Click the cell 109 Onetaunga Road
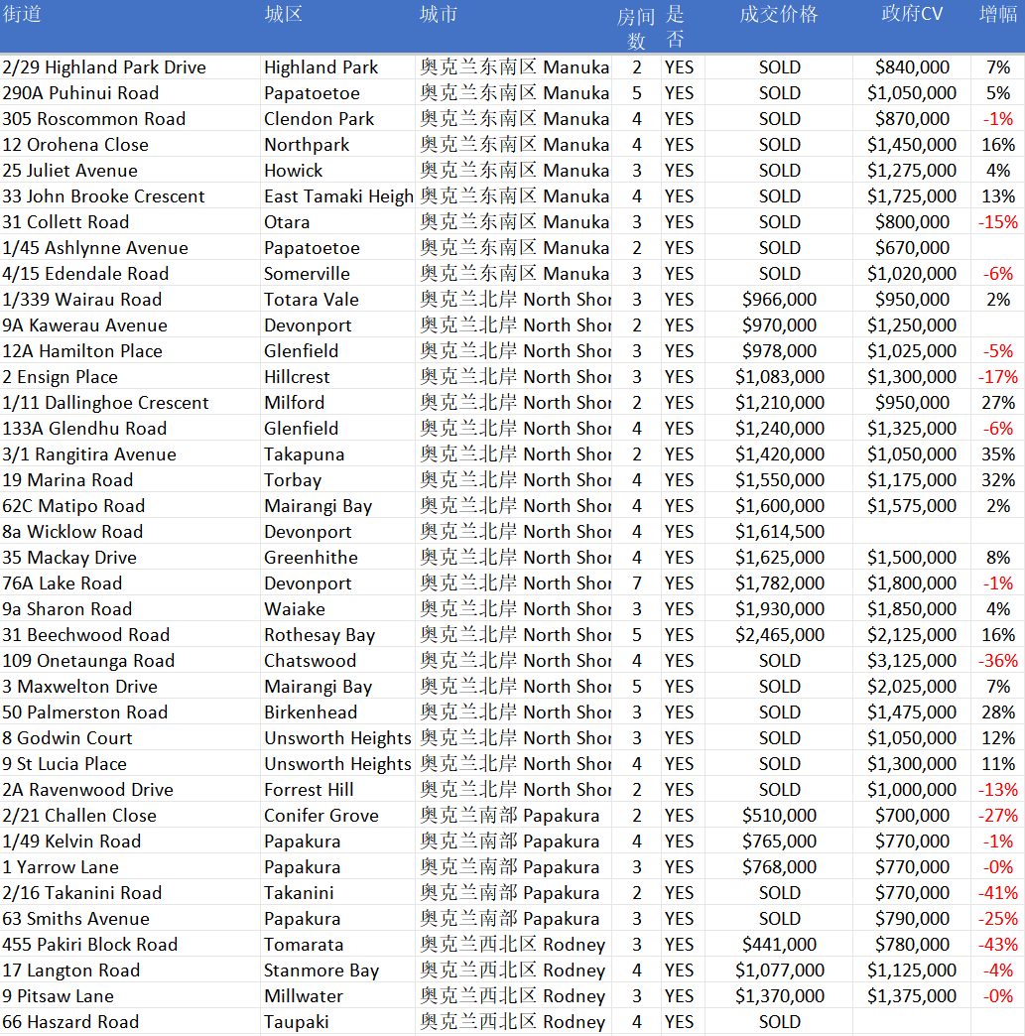Viewport: 1025px width, 1036px height. 88,660
